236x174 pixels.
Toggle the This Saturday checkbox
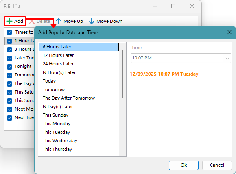tap(9, 92)
